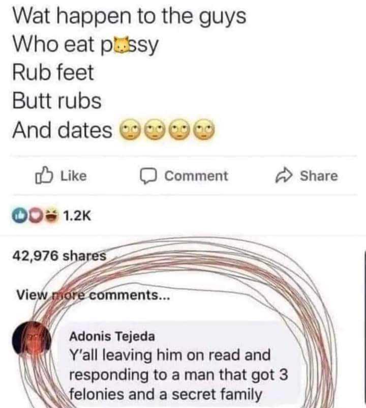This screenshot has width=366, height=408.
Task: Click the speech bubble Comment icon
Action: 148,176
